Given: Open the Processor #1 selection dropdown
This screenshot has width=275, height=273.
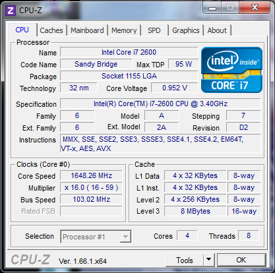Looking at the screenshot, I should click(96, 237).
